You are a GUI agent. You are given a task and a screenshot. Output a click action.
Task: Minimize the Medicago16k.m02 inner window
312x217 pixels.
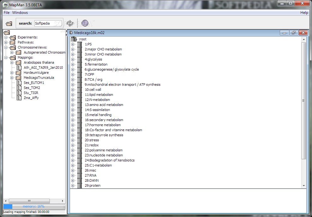(x=284, y=33)
